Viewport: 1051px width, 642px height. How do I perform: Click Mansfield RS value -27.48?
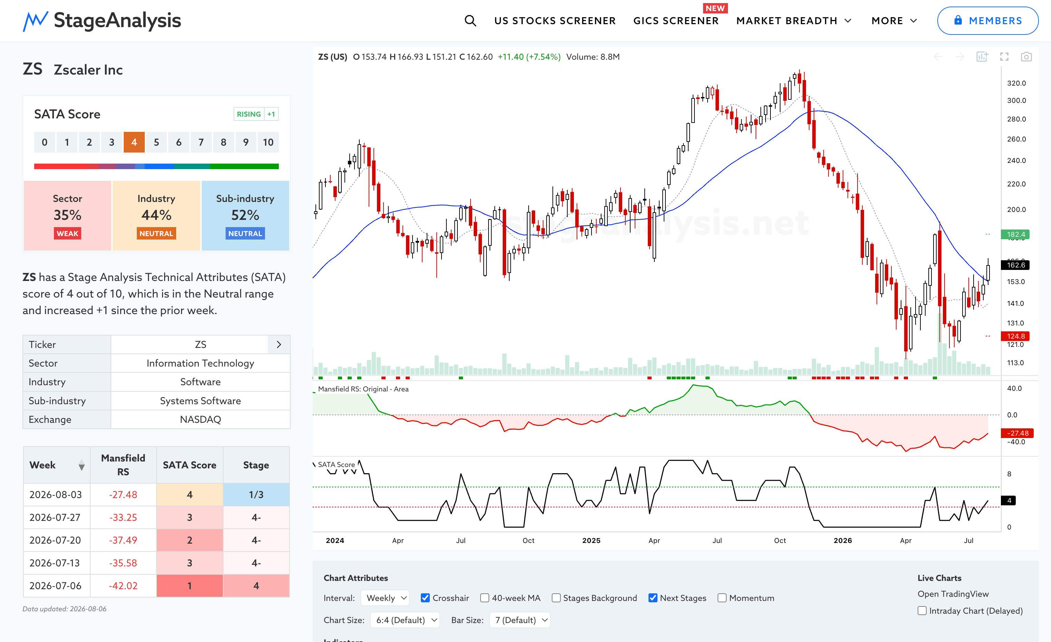click(123, 494)
